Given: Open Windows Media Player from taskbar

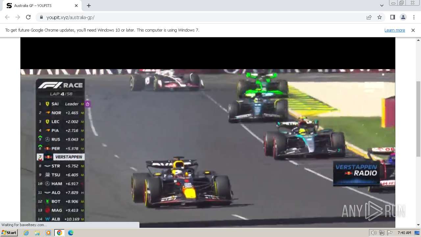Looking at the screenshot, I should (x=48, y=233).
